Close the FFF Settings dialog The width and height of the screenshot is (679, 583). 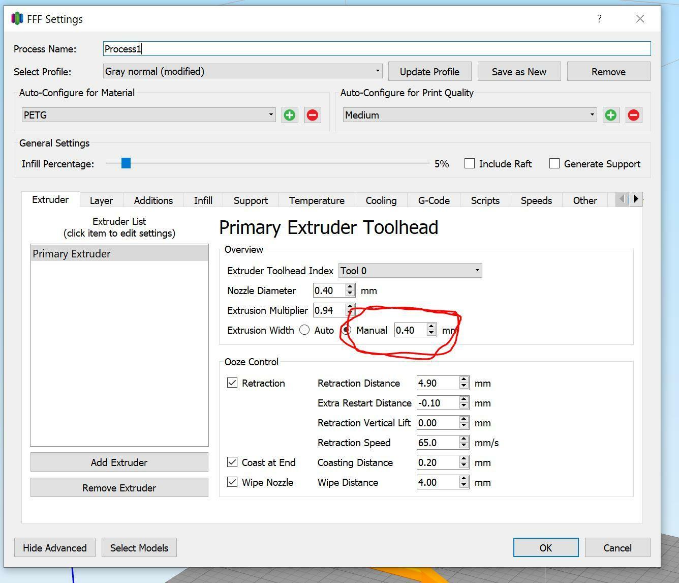(640, 19)
